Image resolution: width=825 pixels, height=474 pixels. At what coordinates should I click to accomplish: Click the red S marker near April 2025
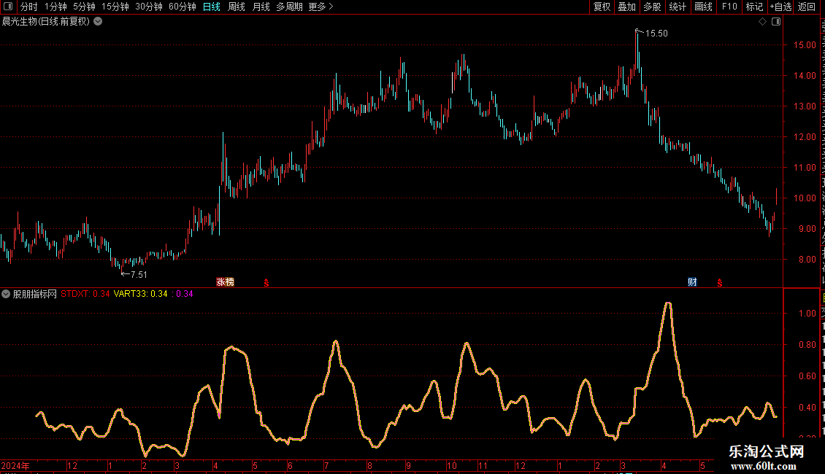tap(719, 283)
